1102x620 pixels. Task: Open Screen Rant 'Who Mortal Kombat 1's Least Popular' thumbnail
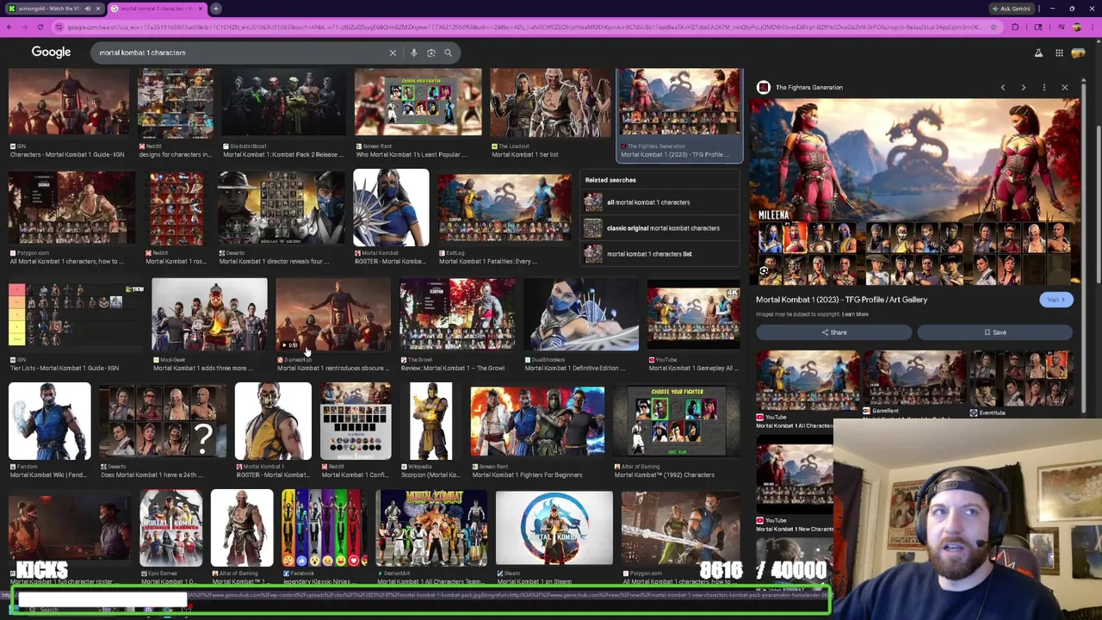coord(418,102)
